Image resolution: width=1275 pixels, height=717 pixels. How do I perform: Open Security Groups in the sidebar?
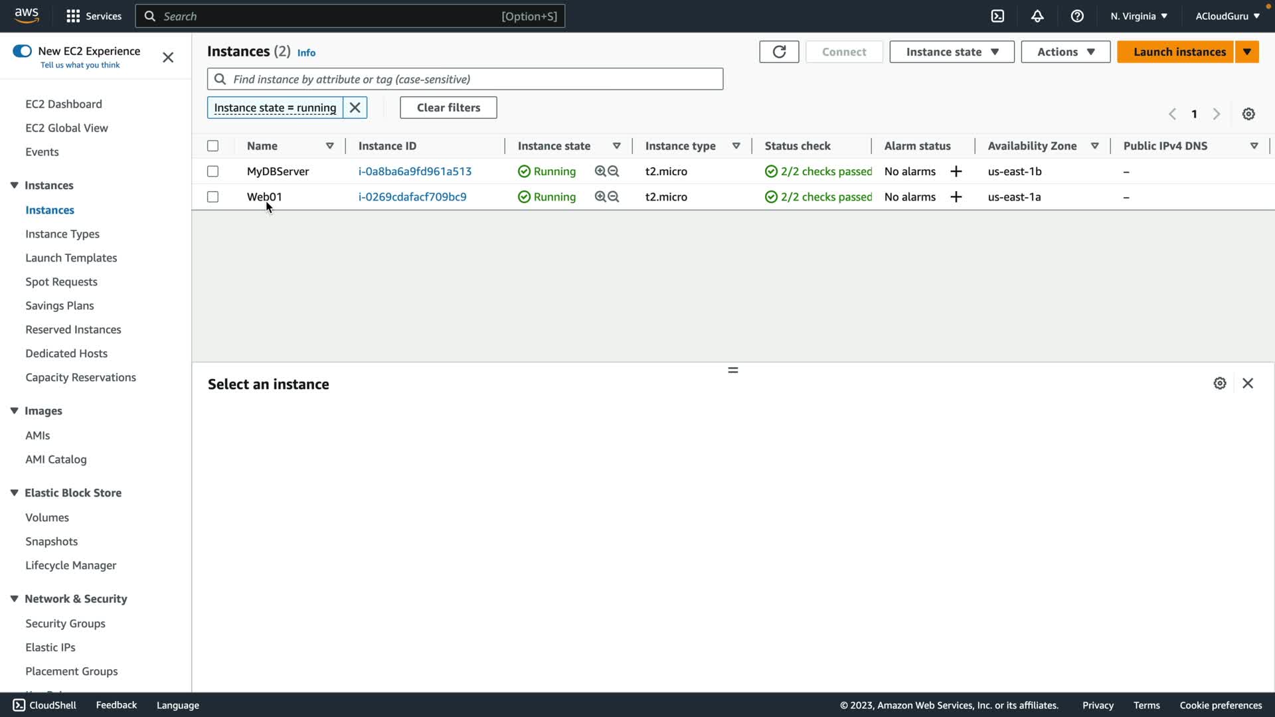[65, 623]
